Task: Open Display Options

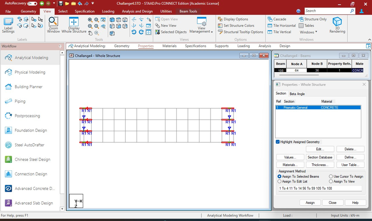Action: coord(235,19)
